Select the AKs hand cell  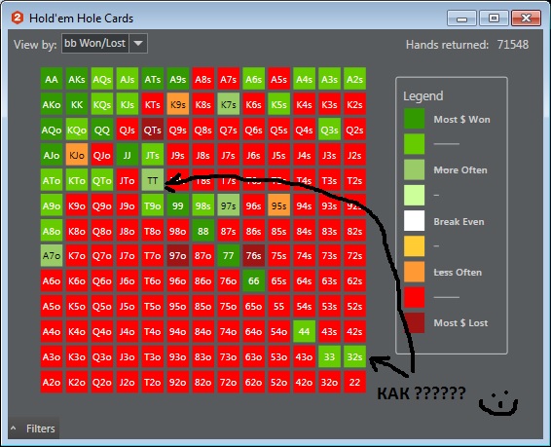(77, 79)
